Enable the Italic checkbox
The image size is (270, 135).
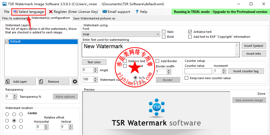point(164,32)
